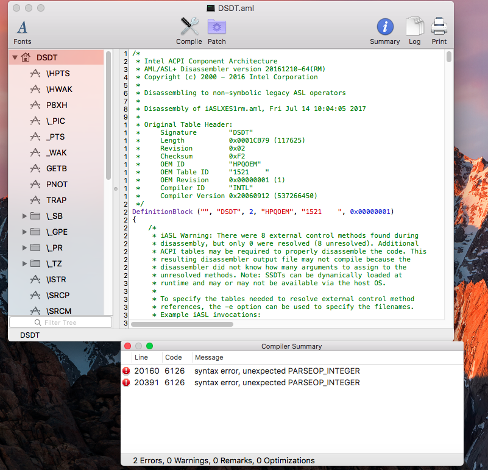Expand the _TZ scope folder
The height and width of the screenshot is (470, 488).
click(x=25, y=263)
